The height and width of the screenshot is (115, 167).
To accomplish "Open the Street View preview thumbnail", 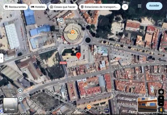I will 147,105.
